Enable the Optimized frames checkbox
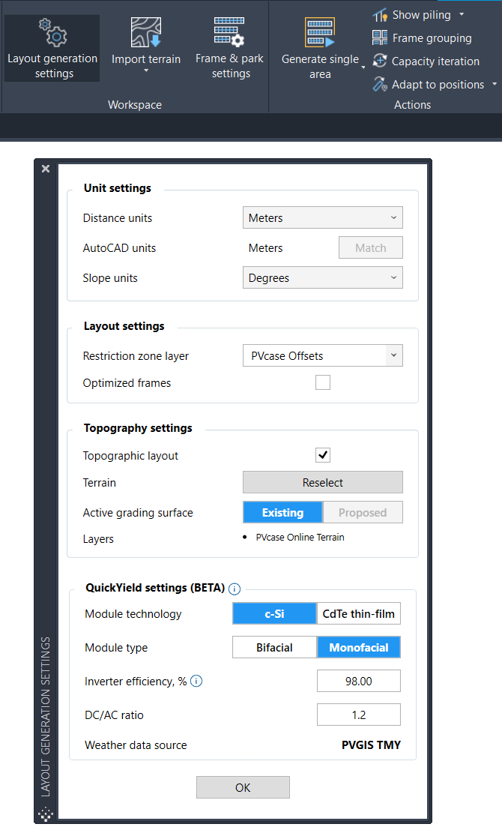The image size is (502, 836). (323, 383)
